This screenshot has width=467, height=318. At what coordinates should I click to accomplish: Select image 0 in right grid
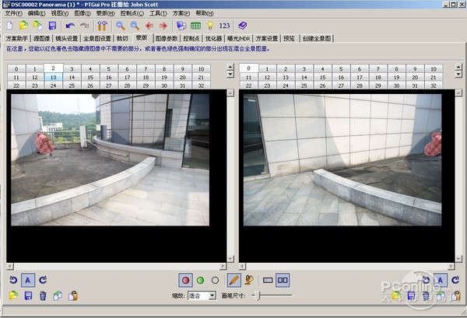pyautogui.click(x=249, y=68)
